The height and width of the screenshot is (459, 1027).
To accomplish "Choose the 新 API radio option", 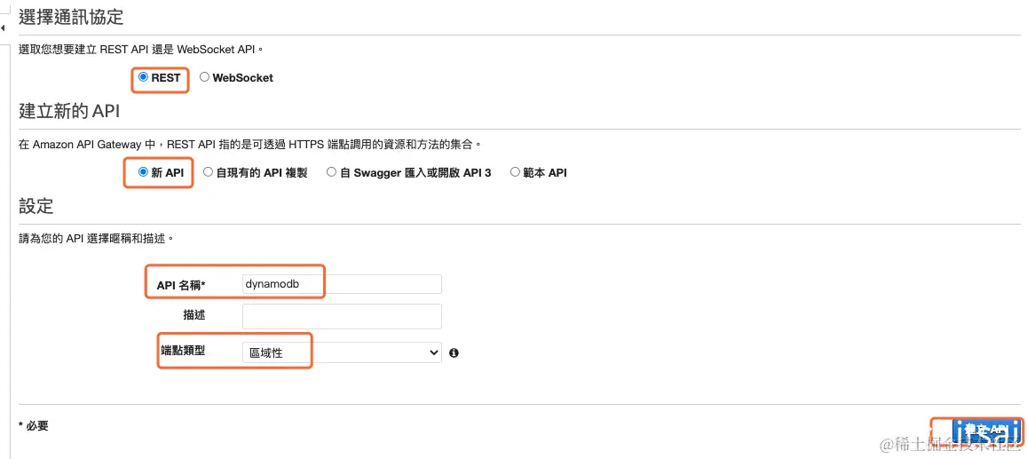I will pos(144,172).
